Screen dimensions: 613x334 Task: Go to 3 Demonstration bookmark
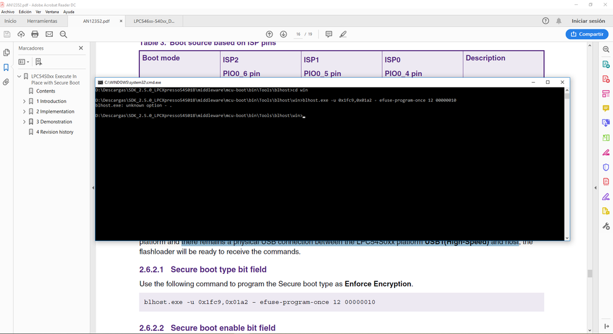click(x=54, y=121)
